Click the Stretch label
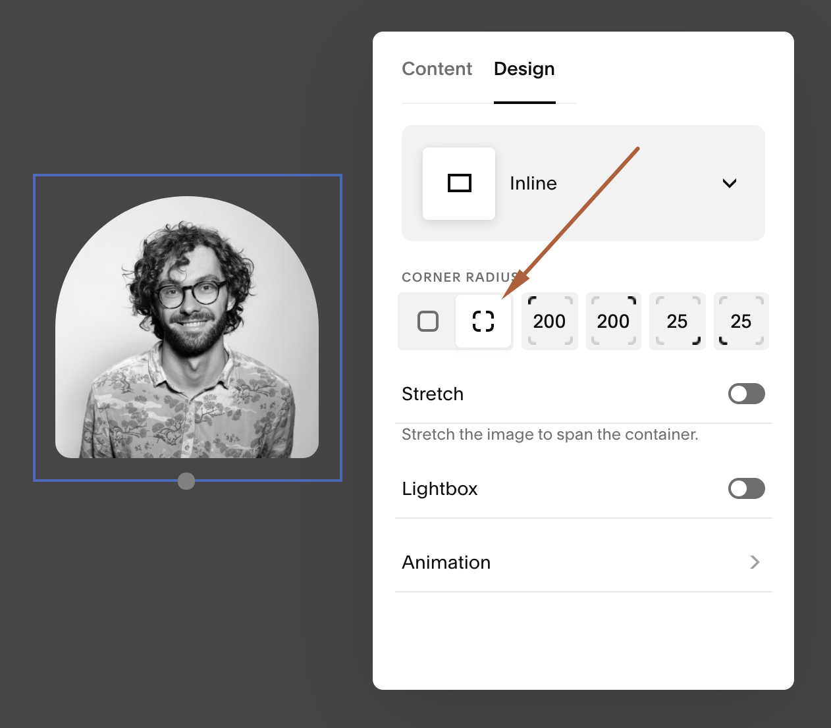 [x=433, y=394]
